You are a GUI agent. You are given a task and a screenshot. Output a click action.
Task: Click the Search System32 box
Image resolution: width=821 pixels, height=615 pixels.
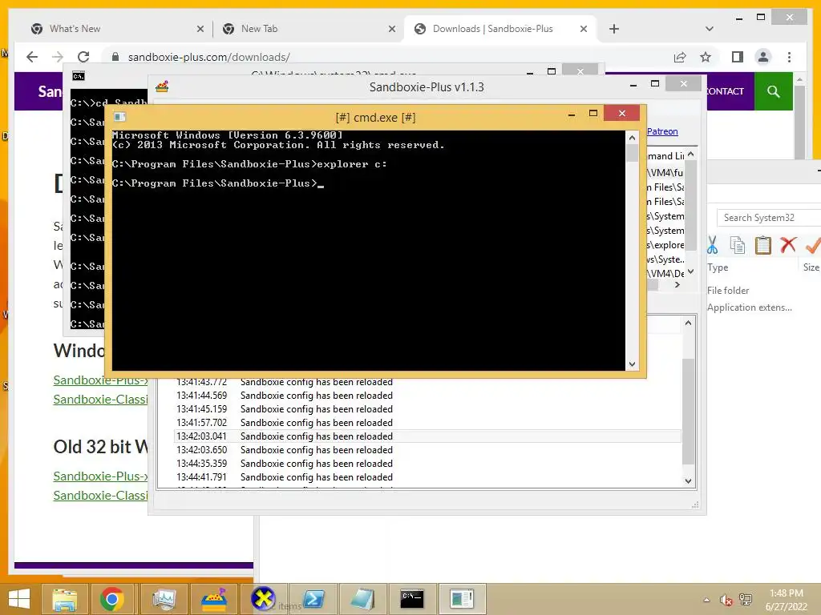pos(769,218)
